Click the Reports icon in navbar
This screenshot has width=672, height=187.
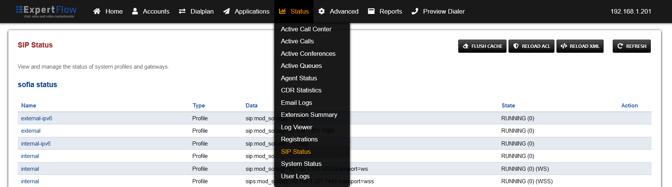371,11
